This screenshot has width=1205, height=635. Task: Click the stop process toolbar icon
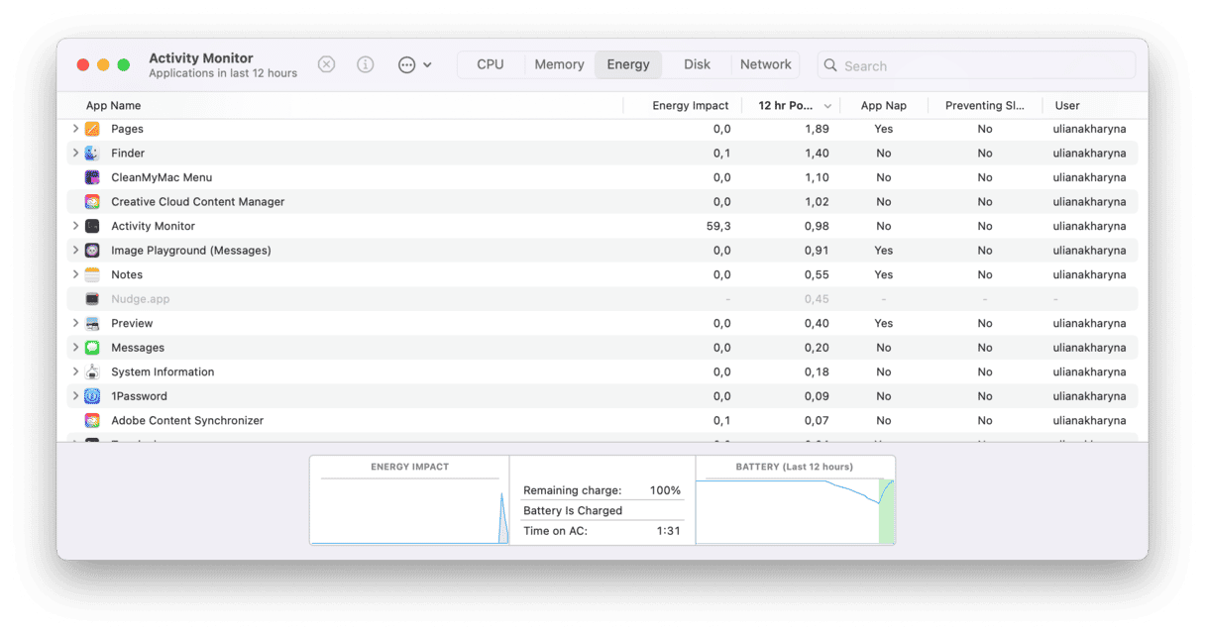(326, 64)
